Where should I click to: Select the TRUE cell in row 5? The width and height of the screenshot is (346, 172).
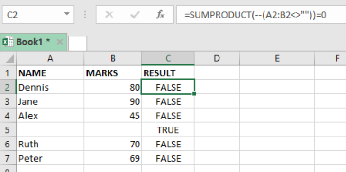point(168,130)
